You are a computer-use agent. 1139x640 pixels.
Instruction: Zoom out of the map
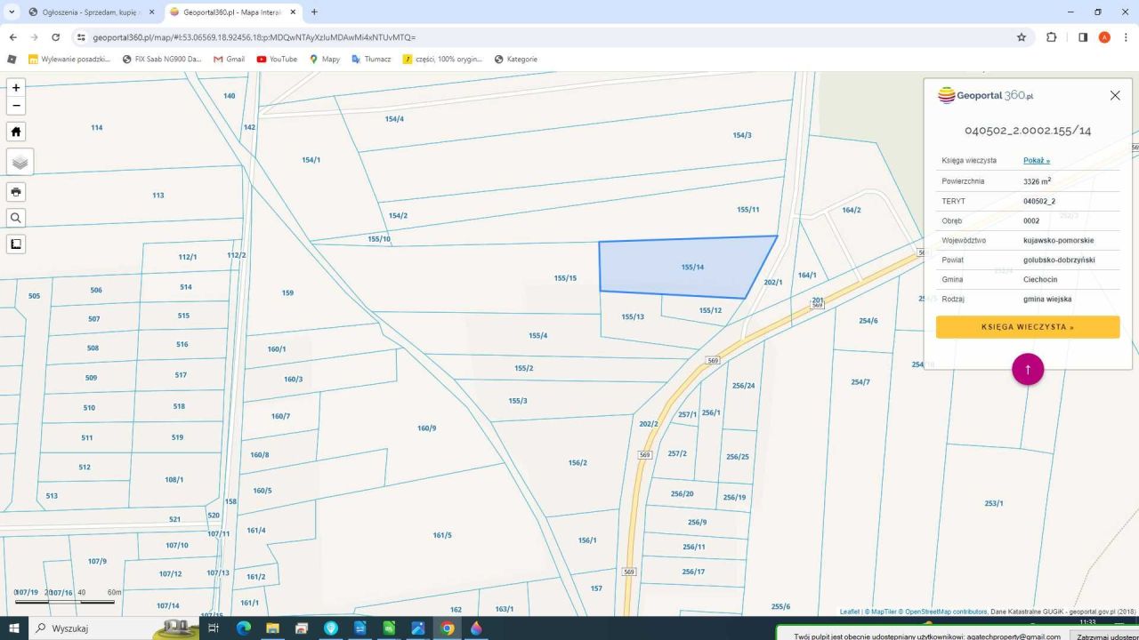[16, 106]
